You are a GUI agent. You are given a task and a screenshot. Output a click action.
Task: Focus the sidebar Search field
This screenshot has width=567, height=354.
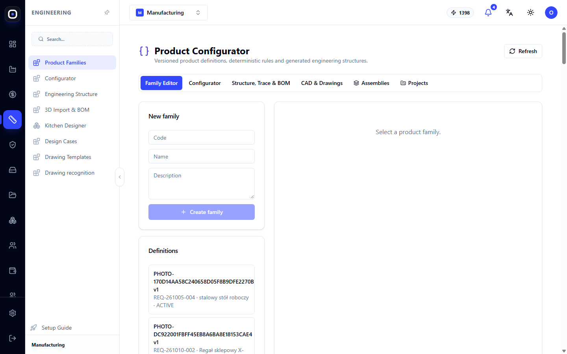(72, 39)
